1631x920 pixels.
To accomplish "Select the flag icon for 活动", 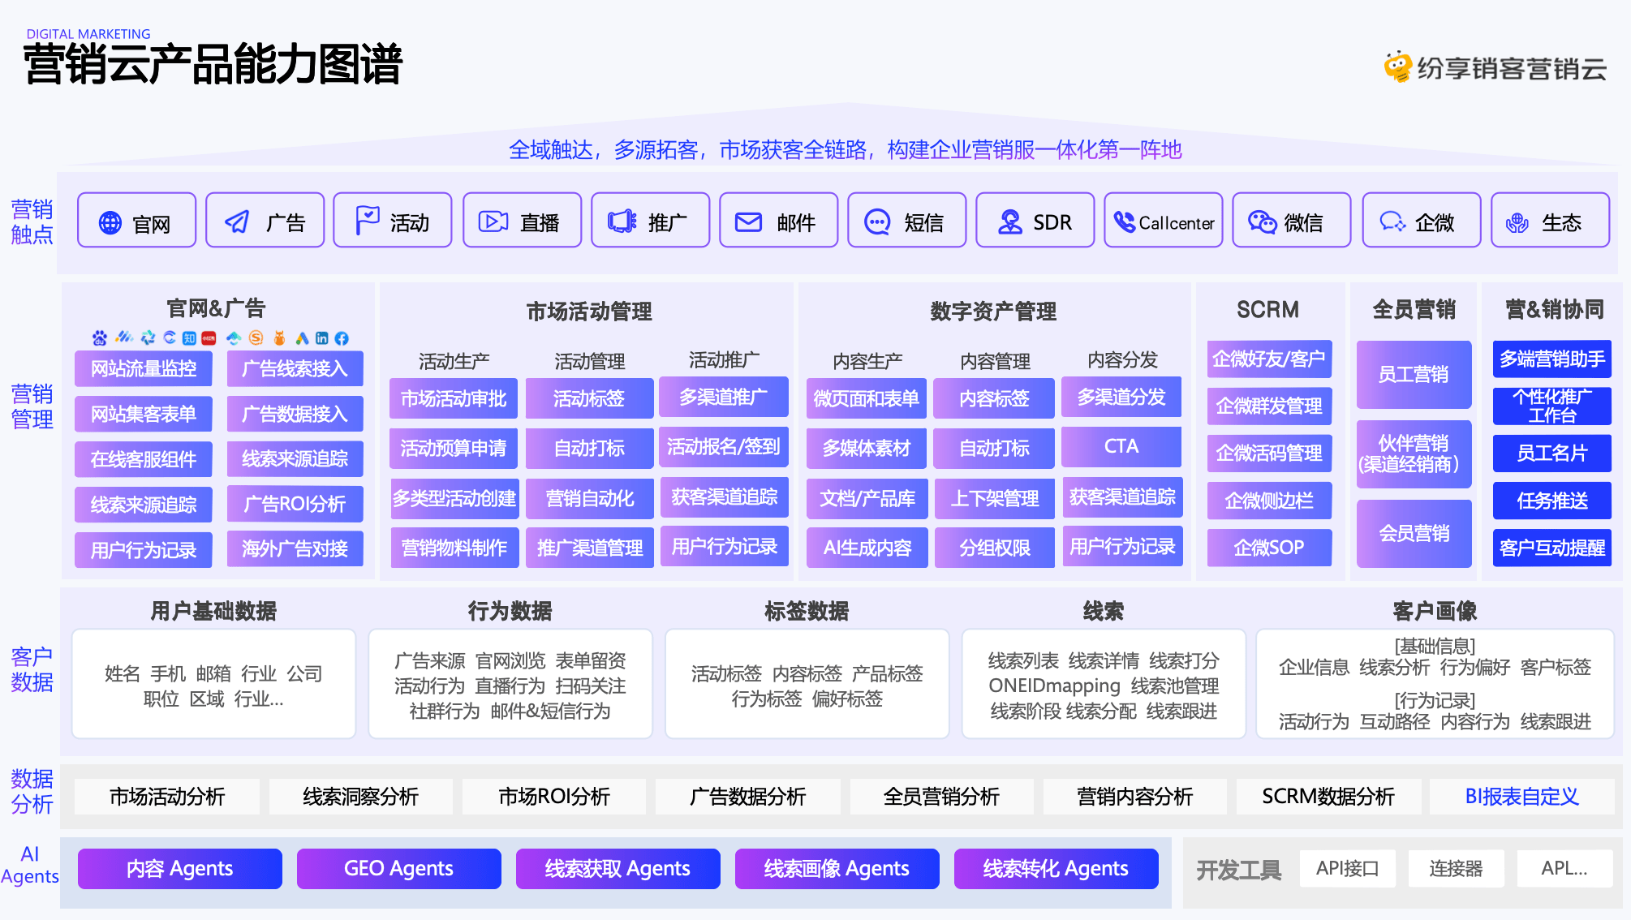I will pos(367,221).
